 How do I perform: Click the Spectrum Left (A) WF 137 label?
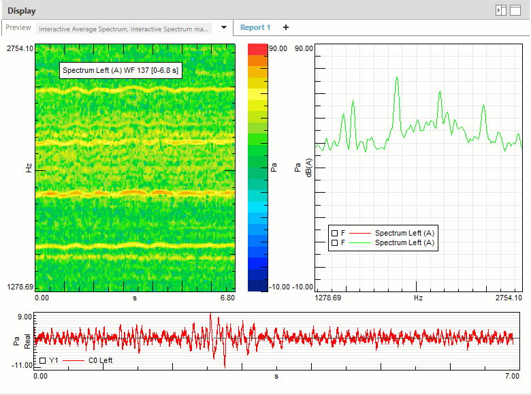120,71
